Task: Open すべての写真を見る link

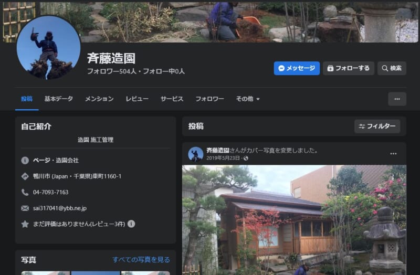Action: click(141, 259)
